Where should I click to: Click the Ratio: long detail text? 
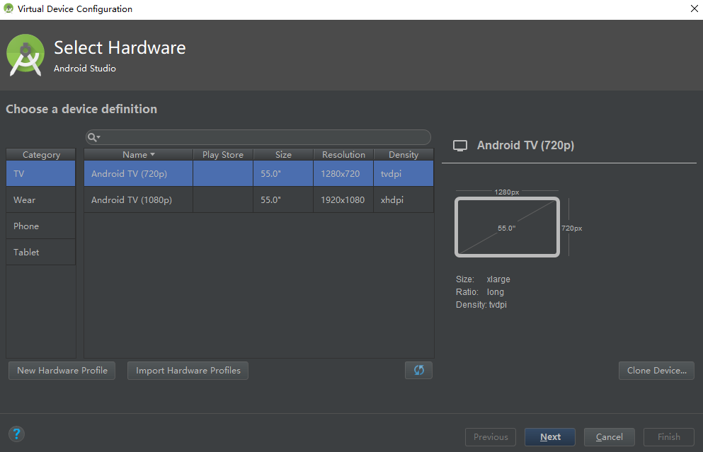coord(480,291)
